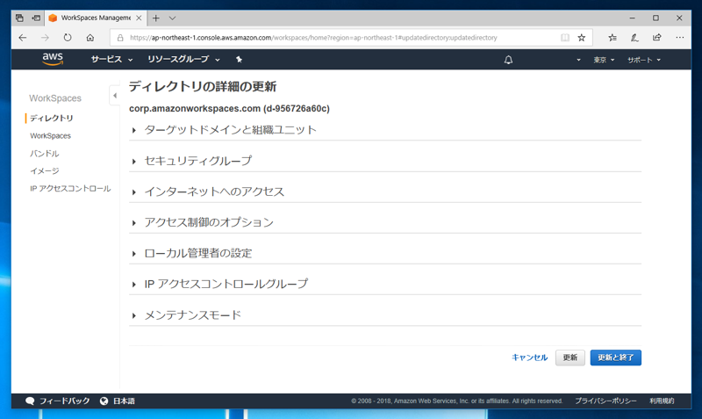
Task: Click the フィードバック footer link
Action: (64, 401)
